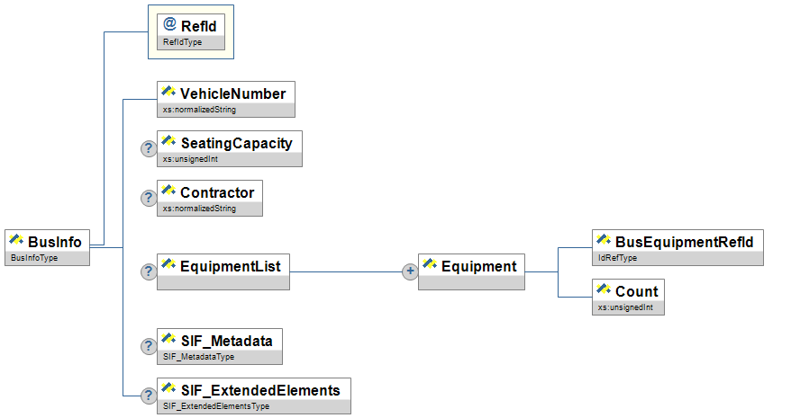Screen dimensions: 800x418
Task: Expand the plus marker before Equipment
Action: (x=409, y=272)
